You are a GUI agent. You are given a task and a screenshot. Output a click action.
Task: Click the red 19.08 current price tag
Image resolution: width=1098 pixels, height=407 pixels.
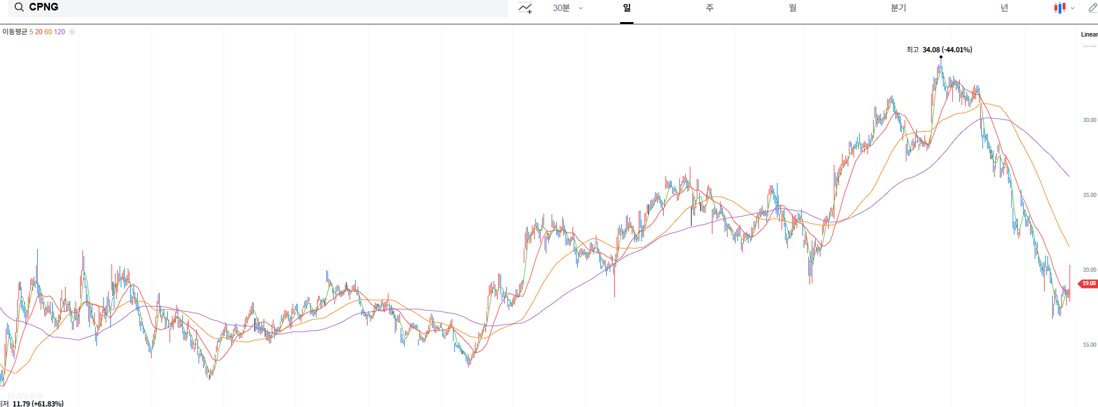click(x=1088, y=283)
